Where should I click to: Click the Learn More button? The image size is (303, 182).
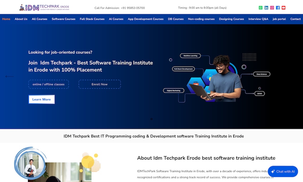pyautogui.click(x=42, y=99)
